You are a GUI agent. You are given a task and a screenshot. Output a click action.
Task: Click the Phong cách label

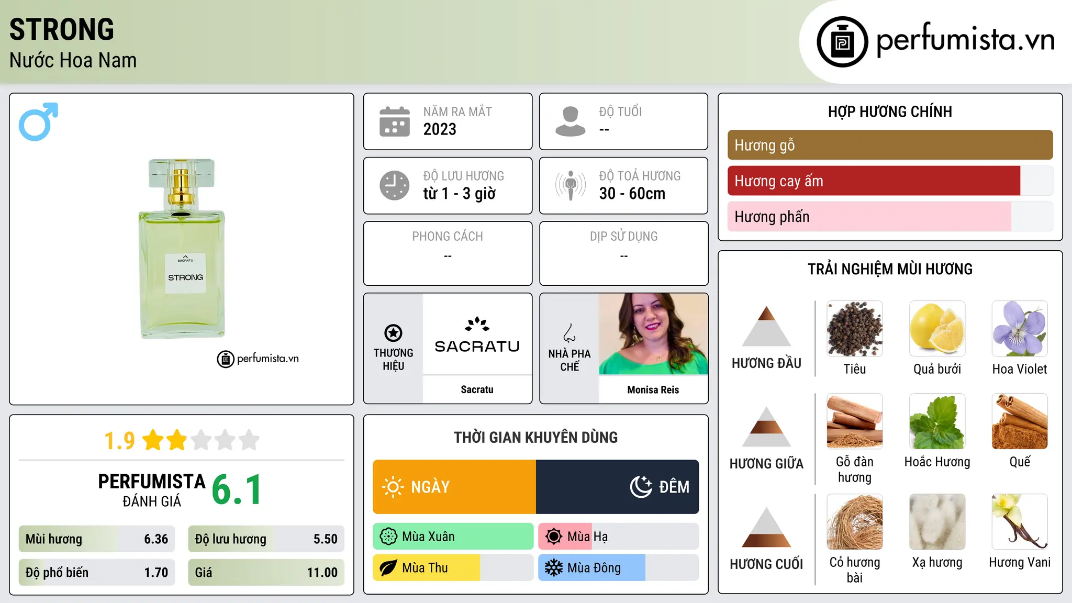point(448,237)
